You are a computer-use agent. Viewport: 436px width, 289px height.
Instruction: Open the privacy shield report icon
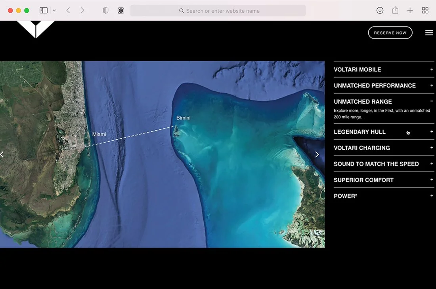[105, 11]
